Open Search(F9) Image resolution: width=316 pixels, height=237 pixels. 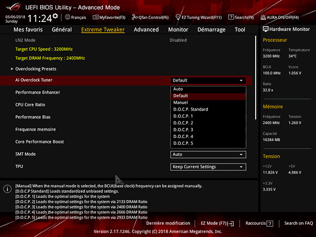point(241,17)
